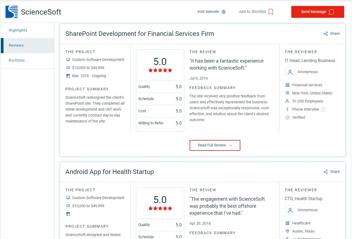Click the anonymous avatar for CTO, Health Startup

(x=290, y=210)
